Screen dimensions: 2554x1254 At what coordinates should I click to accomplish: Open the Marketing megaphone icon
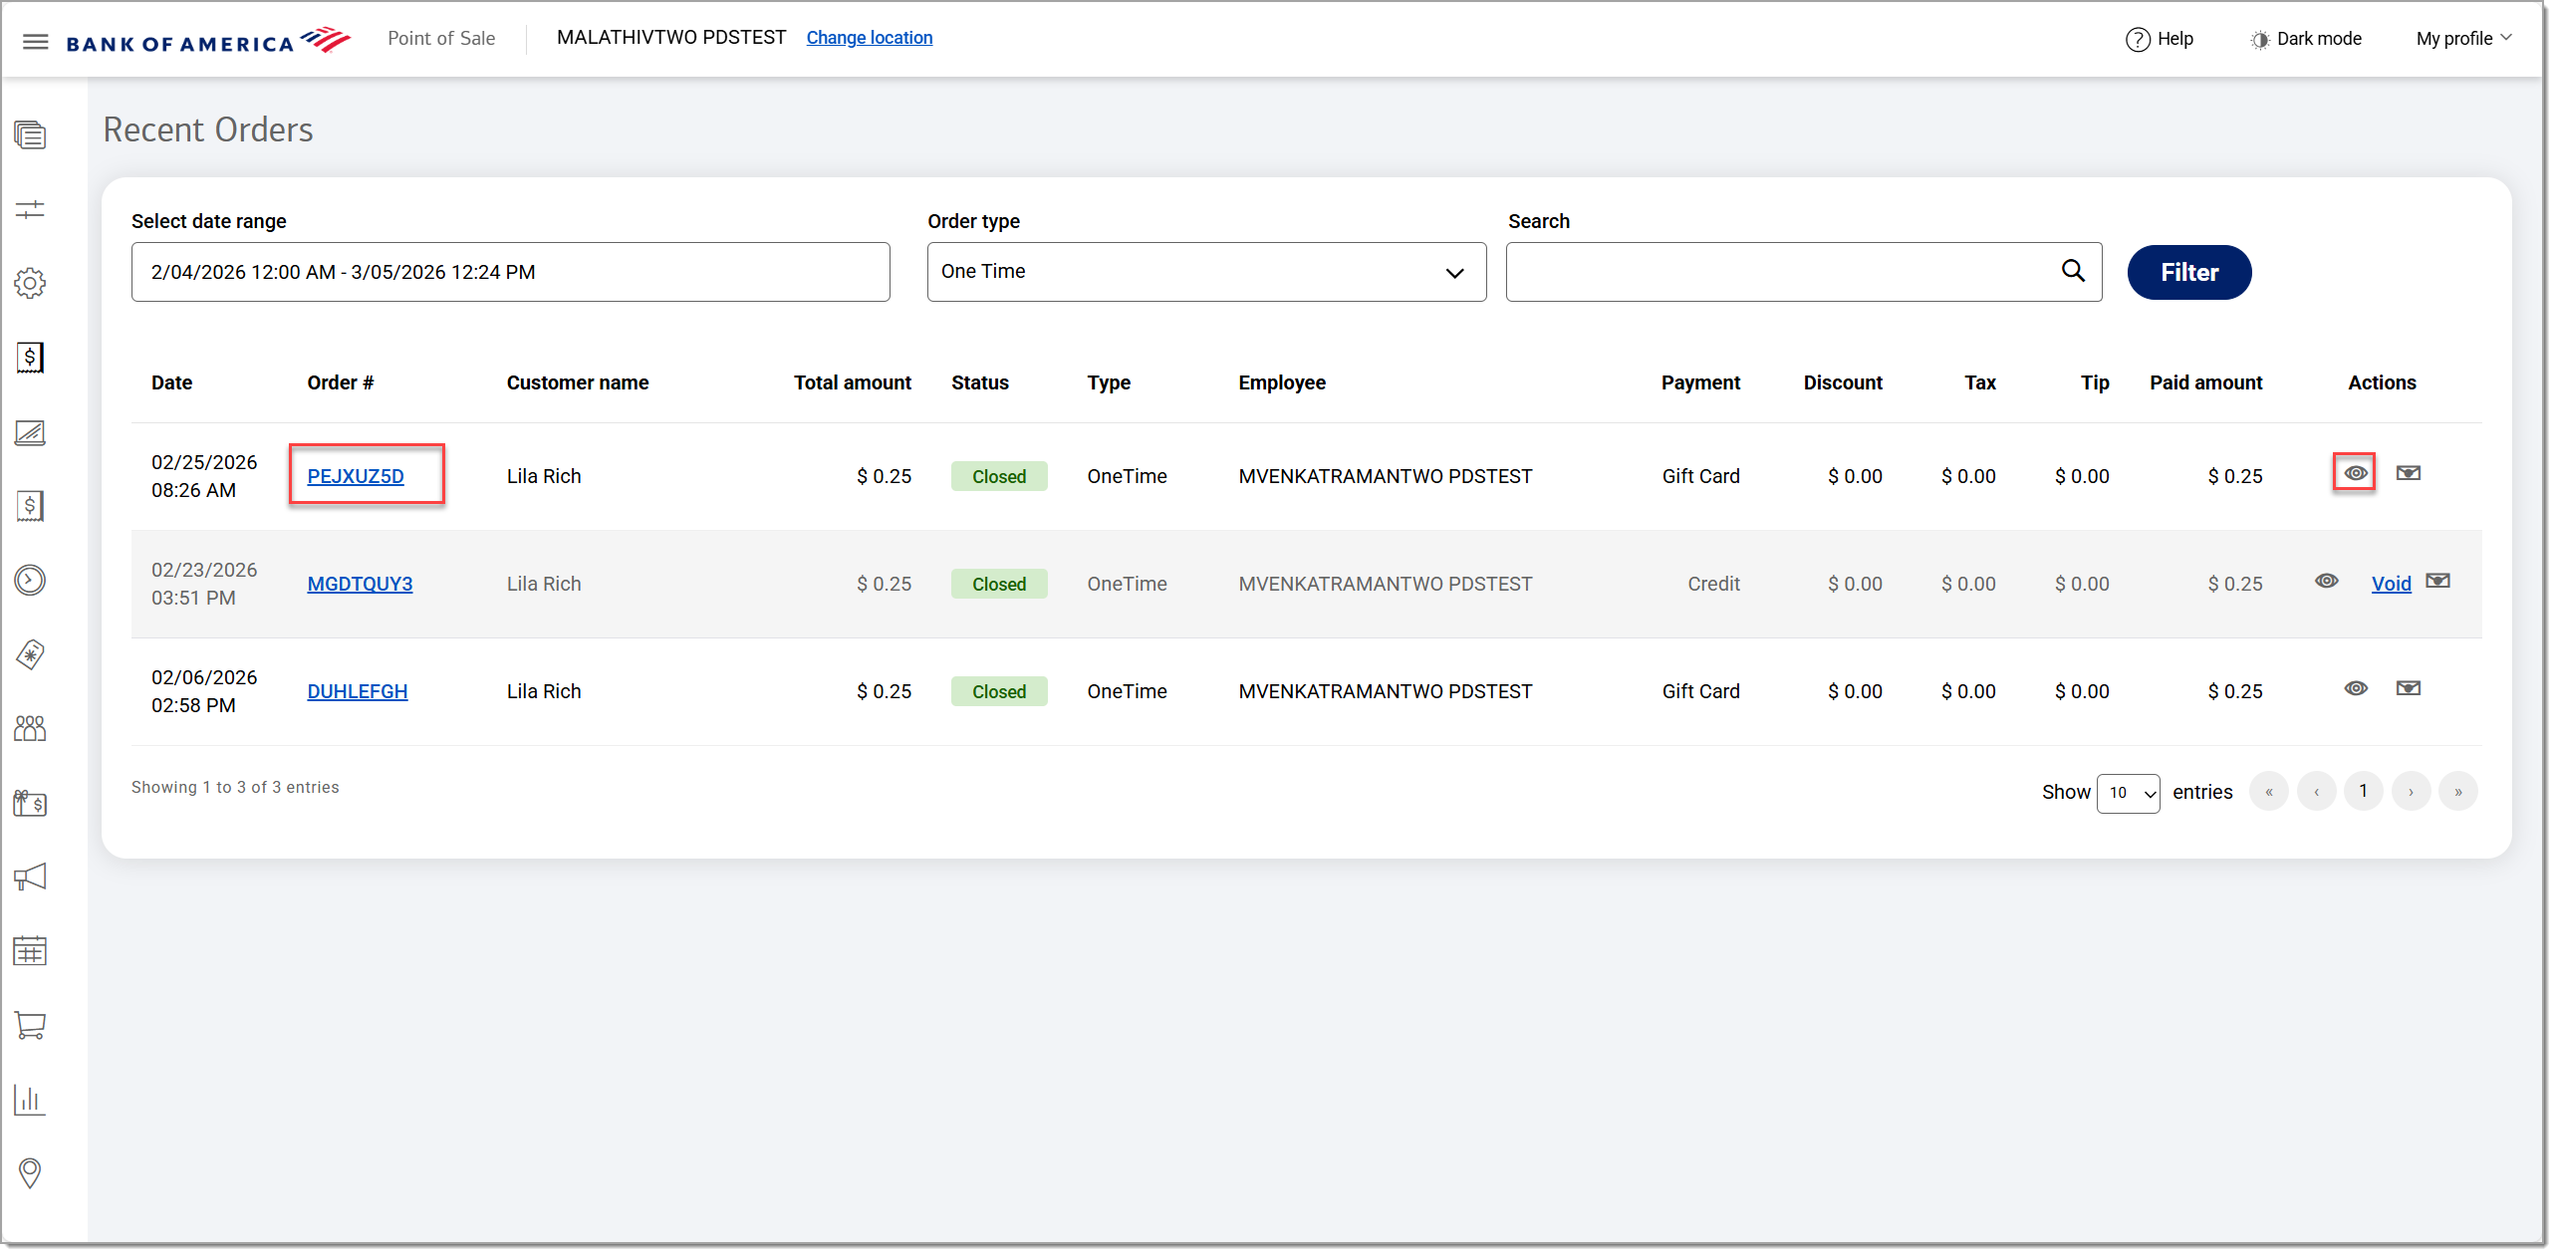30,877
